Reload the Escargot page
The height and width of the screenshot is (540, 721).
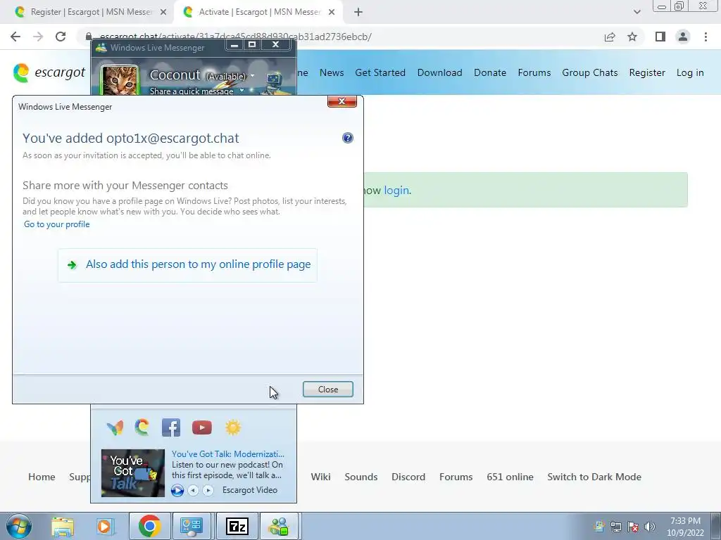pos(61,37)
